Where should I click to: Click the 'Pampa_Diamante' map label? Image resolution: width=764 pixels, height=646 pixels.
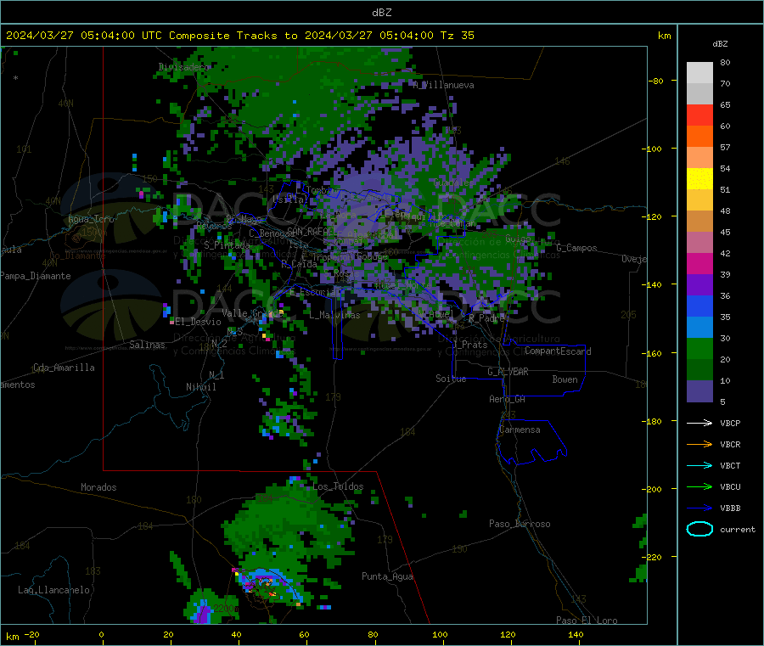tap(36, 276)
